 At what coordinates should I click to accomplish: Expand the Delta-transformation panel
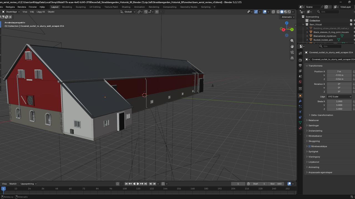pyautogui.click(x=320, y=115)
